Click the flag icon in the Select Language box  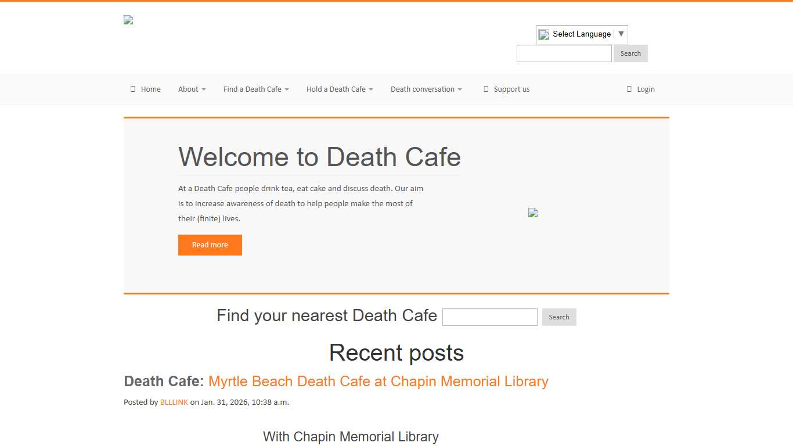point(543,34)
